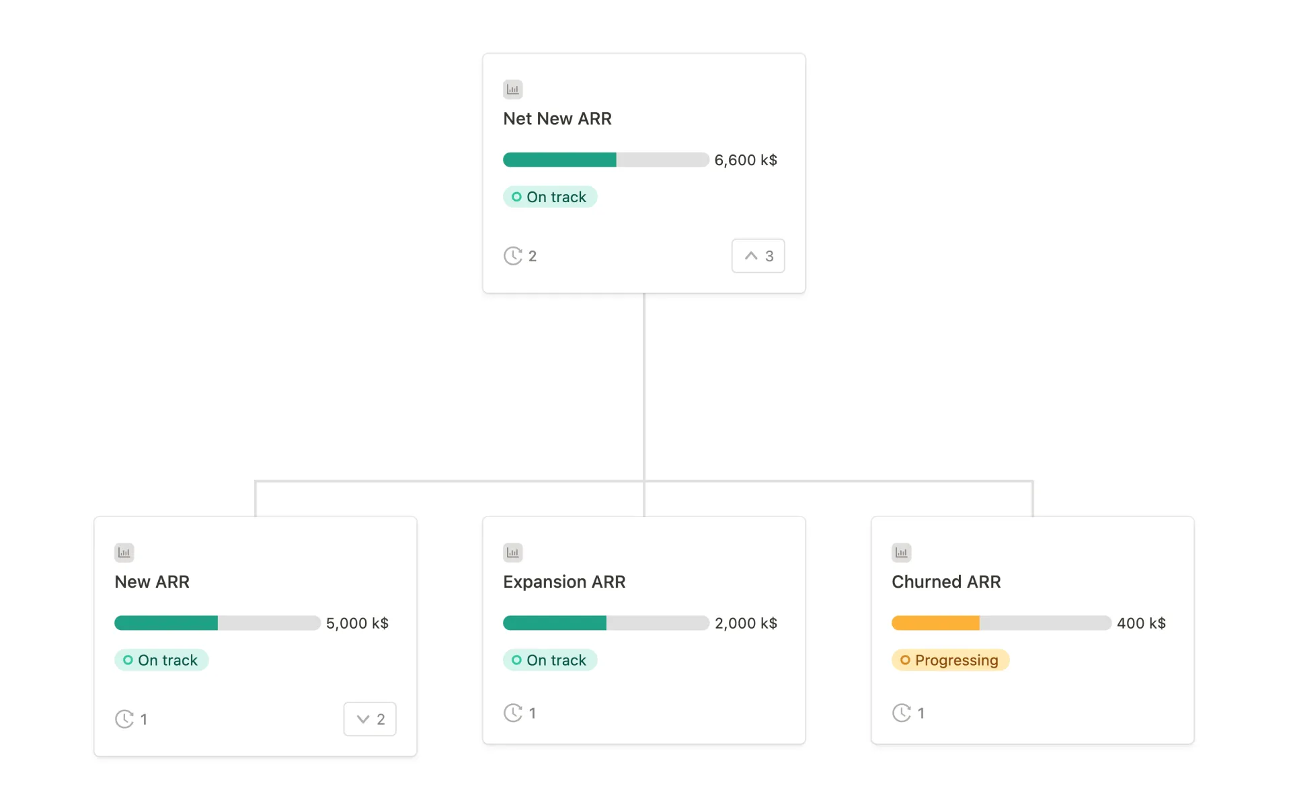Click the chevron showing 3 on Net New ARR
Screen dimensions: 1291x806
tap(758, 255)
